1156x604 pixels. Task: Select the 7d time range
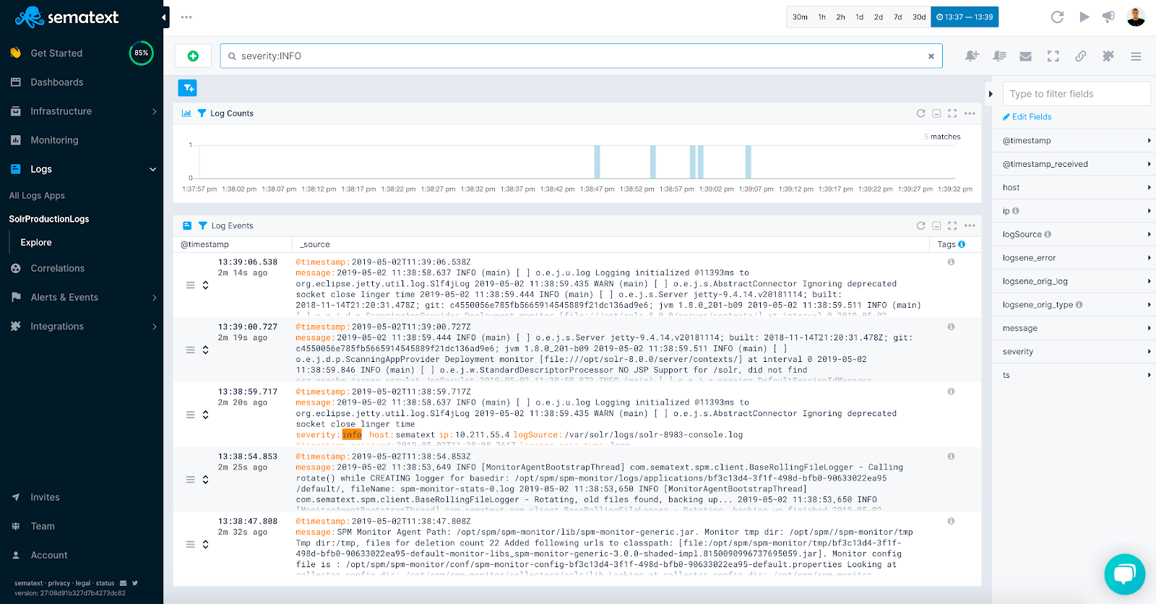(x=897, y=17)
